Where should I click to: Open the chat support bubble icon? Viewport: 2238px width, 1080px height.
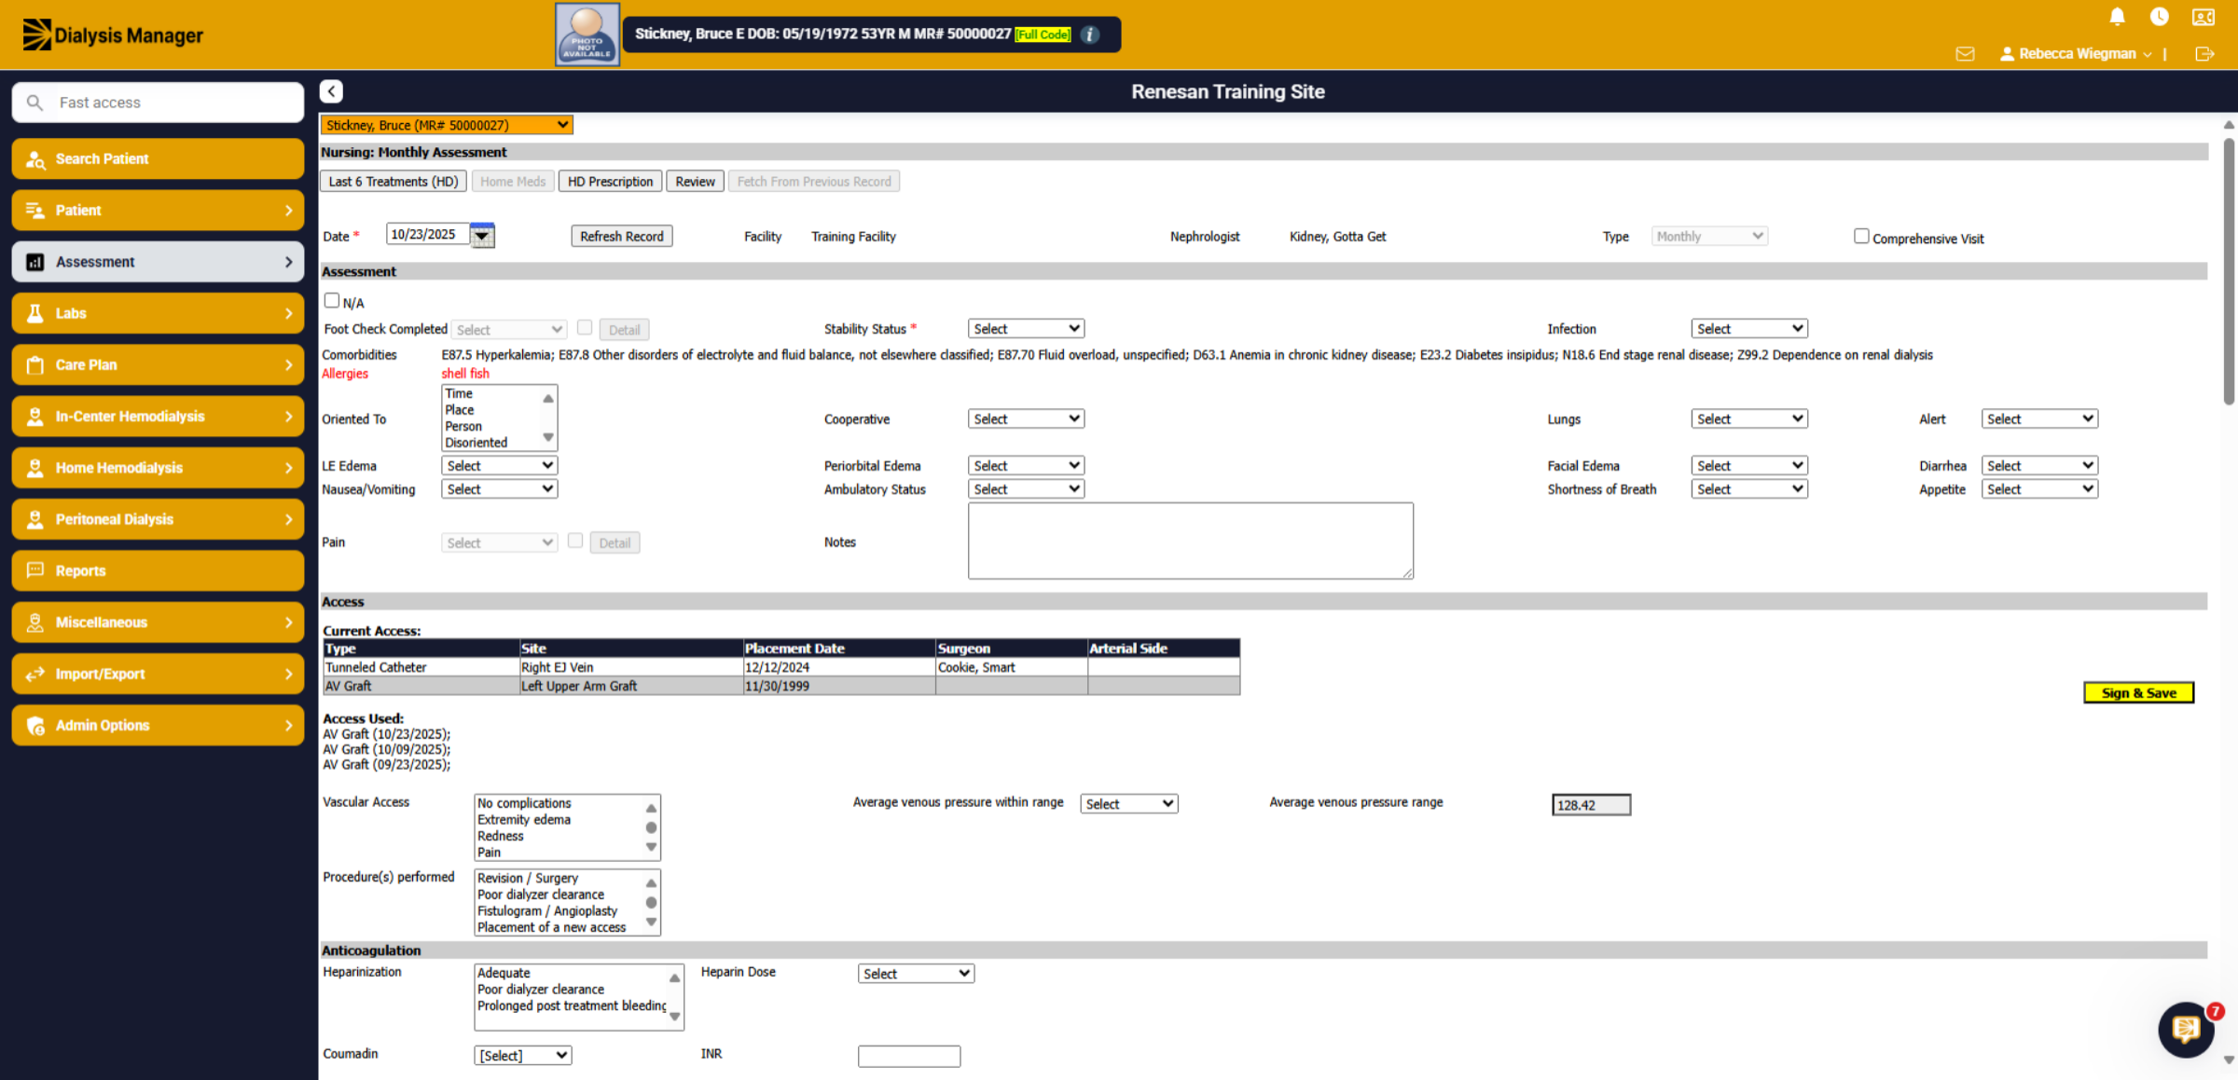[x=2186, y=1030]
